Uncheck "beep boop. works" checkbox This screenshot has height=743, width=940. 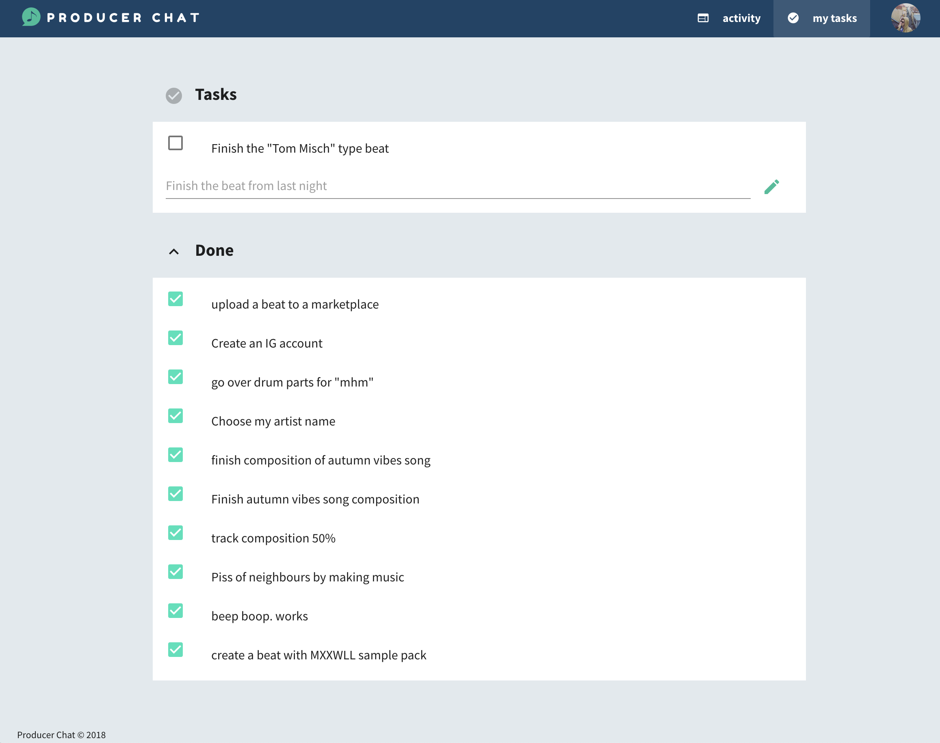(175, 611)
